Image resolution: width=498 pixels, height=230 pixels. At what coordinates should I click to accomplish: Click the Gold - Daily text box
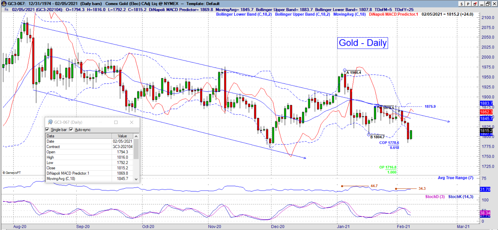(363, 43)
